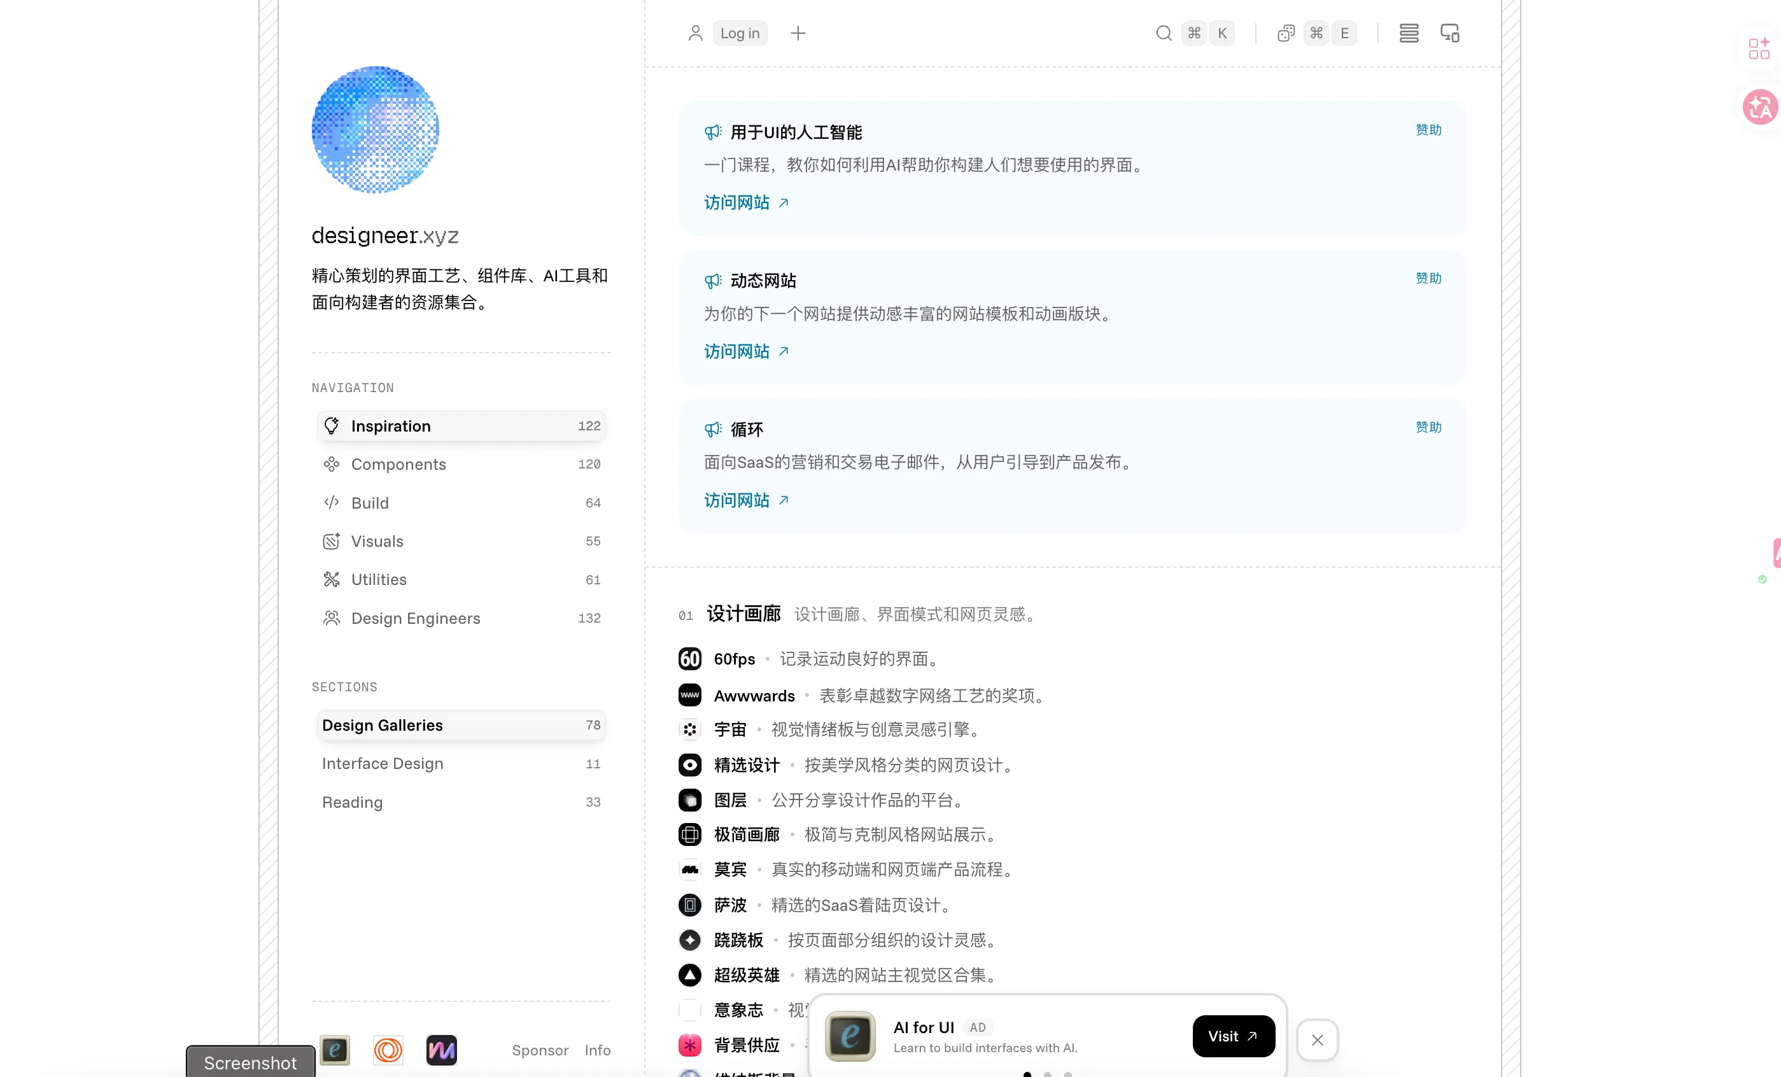Click the Info footer link

click(x=598, y=1050)
